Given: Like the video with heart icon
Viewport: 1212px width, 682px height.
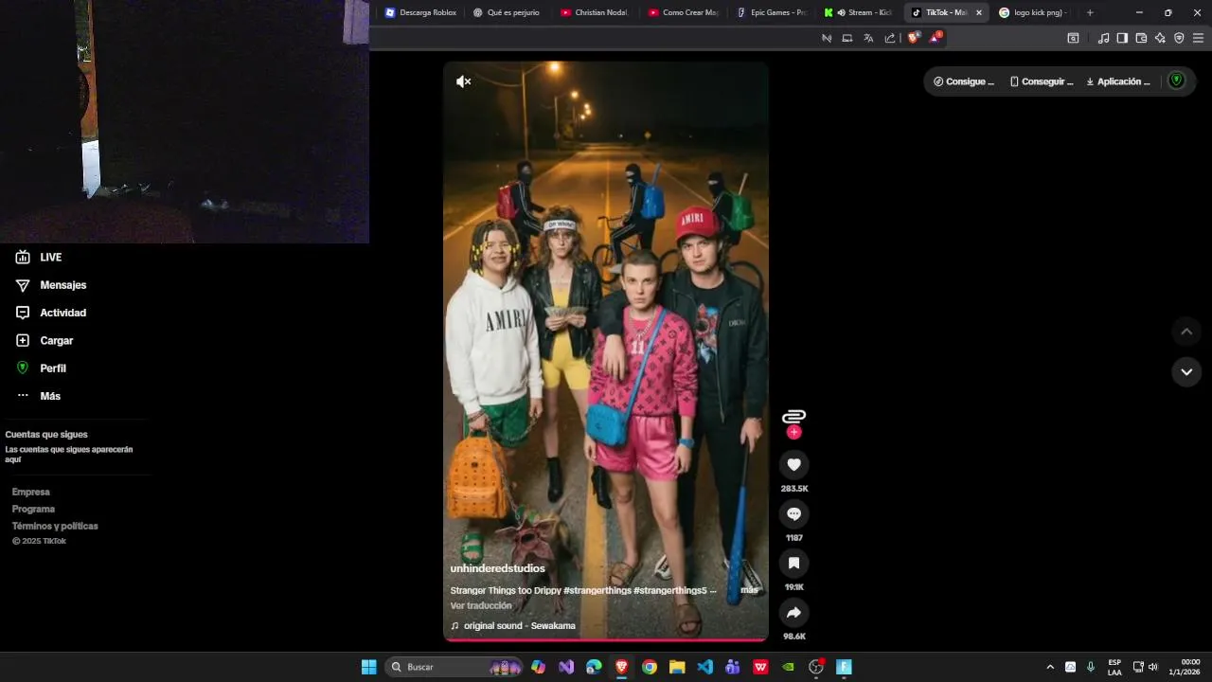Looking at the screenshot, I should 793,464.
